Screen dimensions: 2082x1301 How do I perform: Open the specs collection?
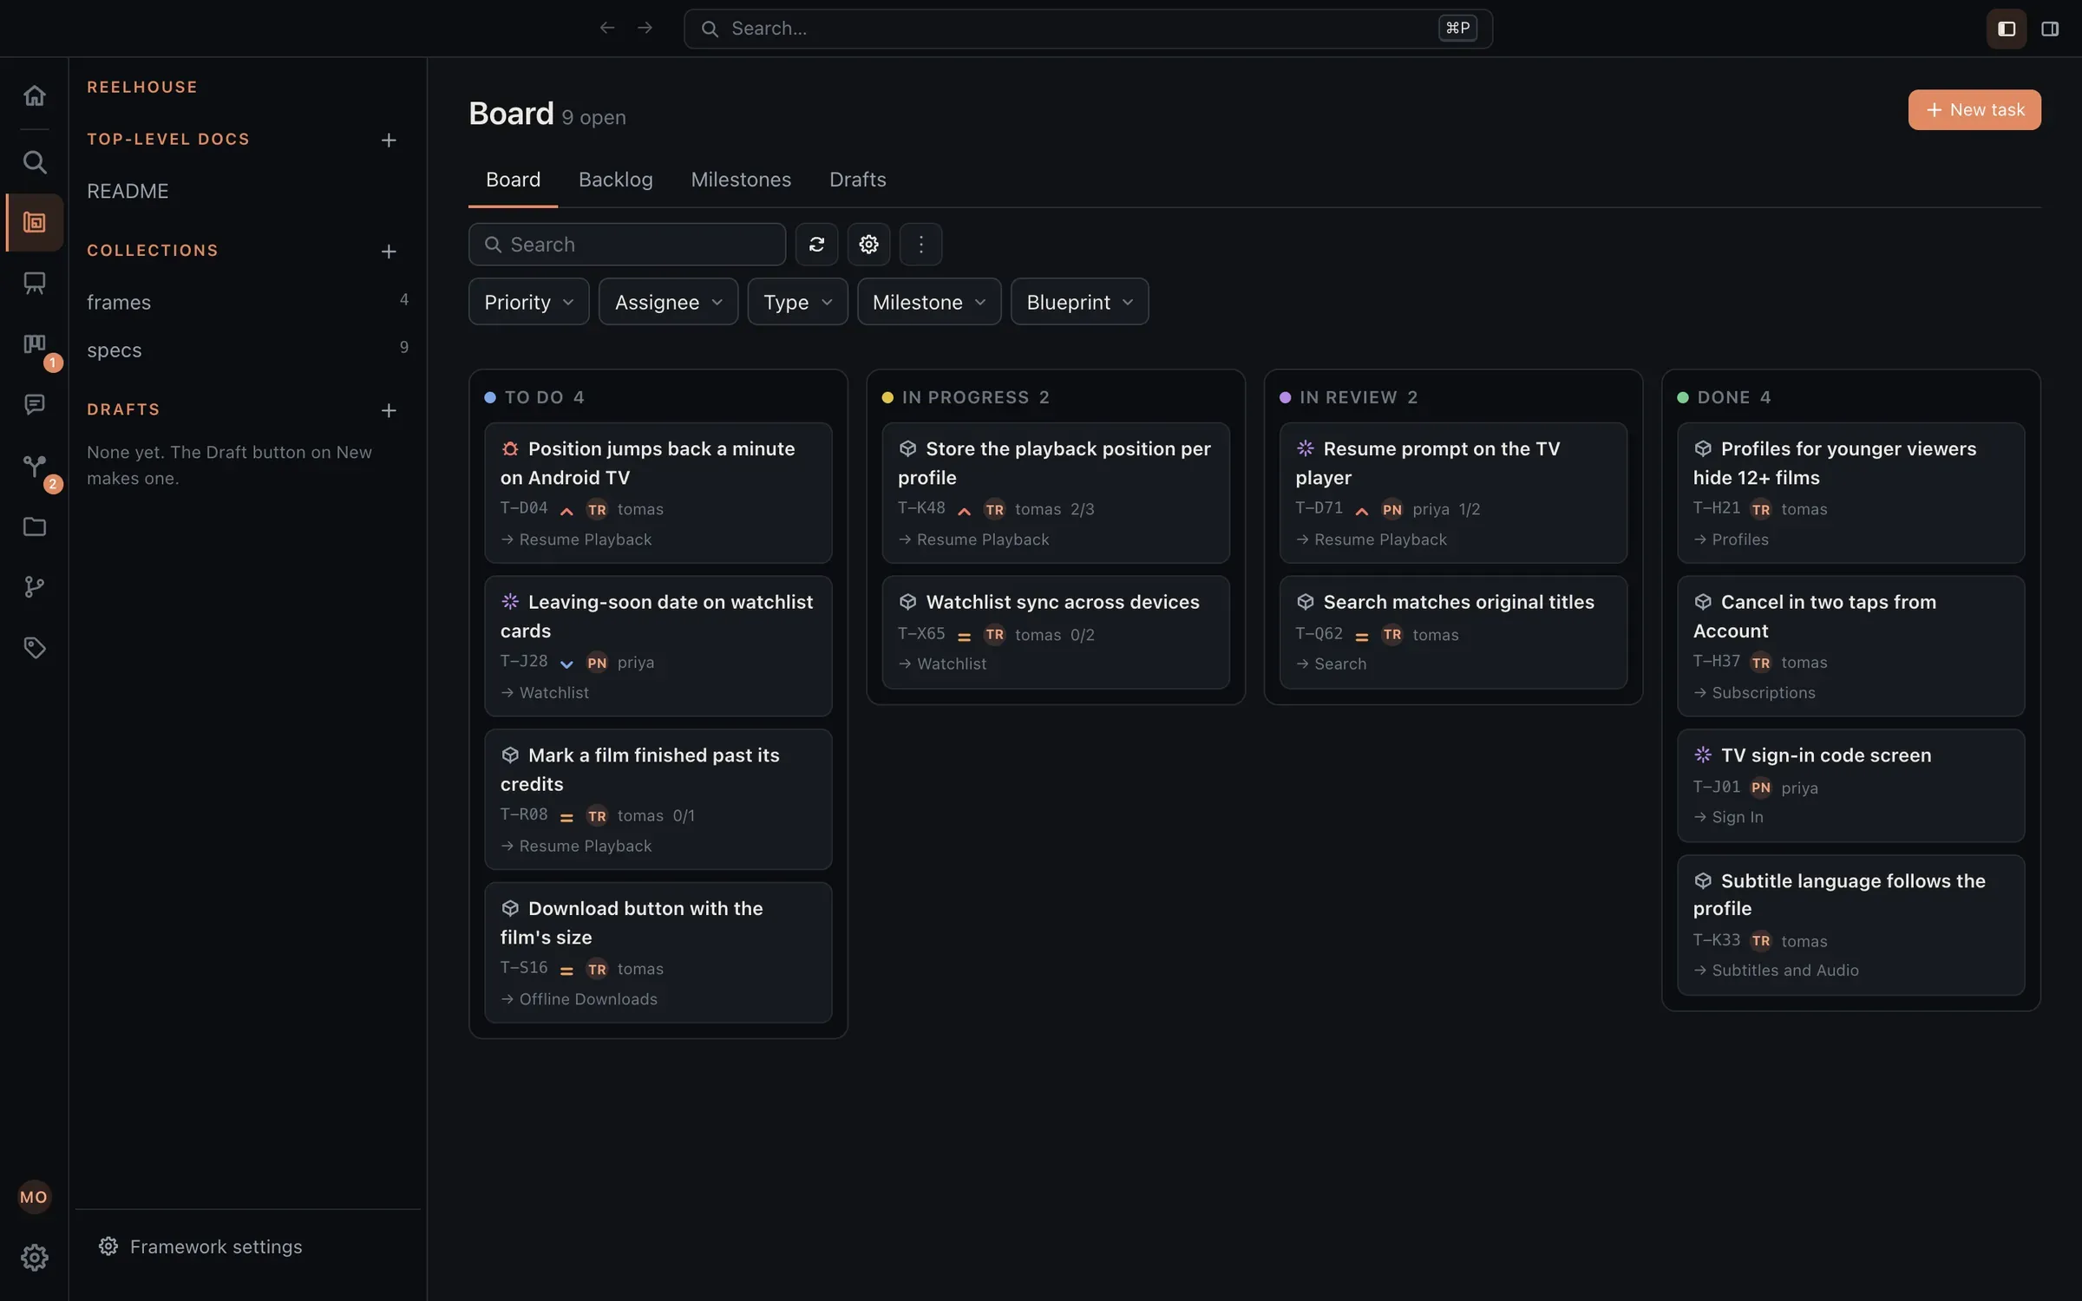pos(247,350)
